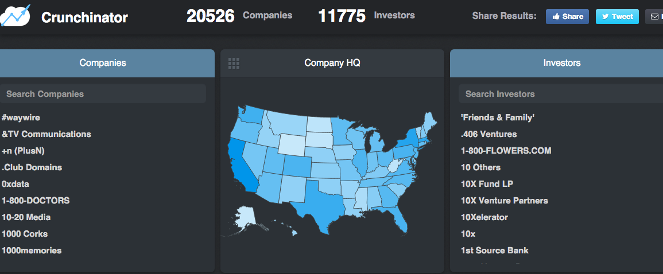Select company 1000 Corks
Screen dimensions: 663x274
(x=25, y=234)
